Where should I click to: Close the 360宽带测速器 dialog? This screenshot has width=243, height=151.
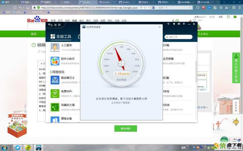tap(159, 27)
